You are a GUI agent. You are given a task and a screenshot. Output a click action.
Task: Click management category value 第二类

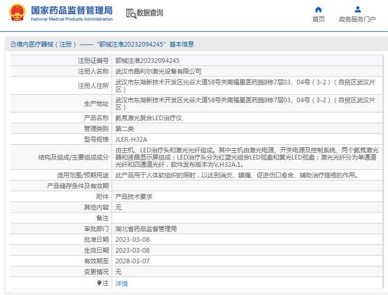[x=124, y=129]
